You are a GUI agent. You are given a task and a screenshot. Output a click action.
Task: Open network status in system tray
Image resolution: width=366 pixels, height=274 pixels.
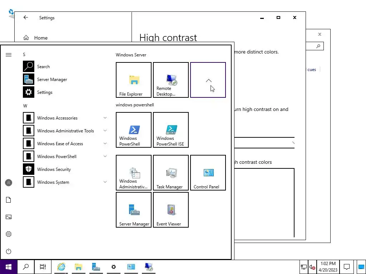[x=304, y=267]
